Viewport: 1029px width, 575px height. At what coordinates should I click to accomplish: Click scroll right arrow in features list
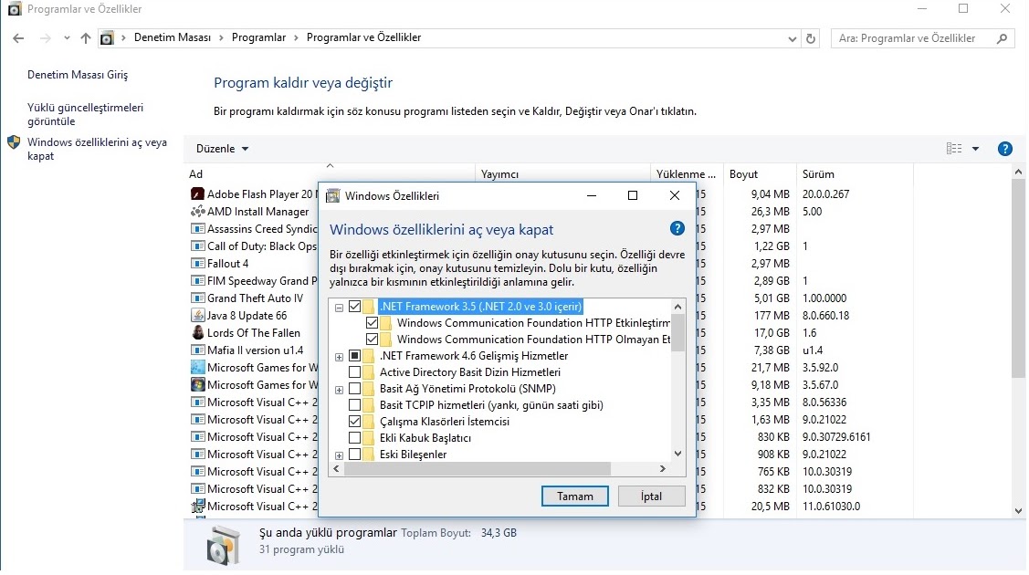pos(663,469)
